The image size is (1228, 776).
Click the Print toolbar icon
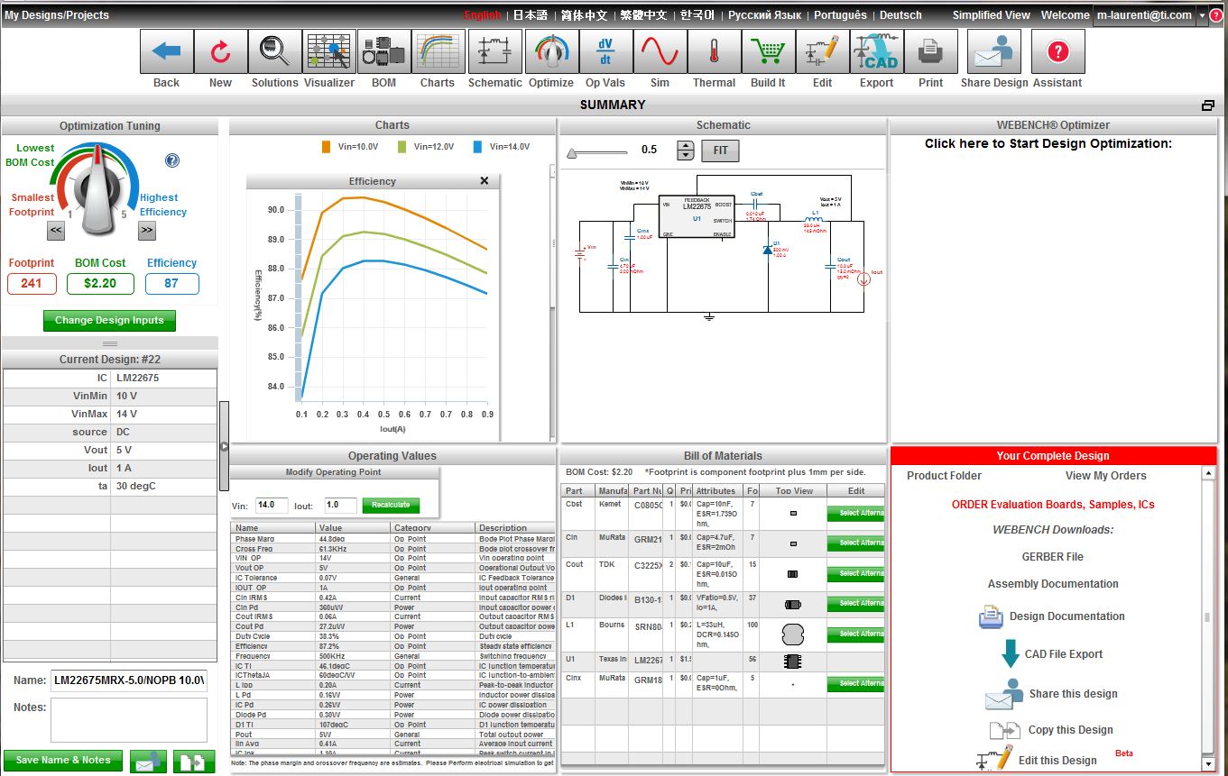click(930, 51)
